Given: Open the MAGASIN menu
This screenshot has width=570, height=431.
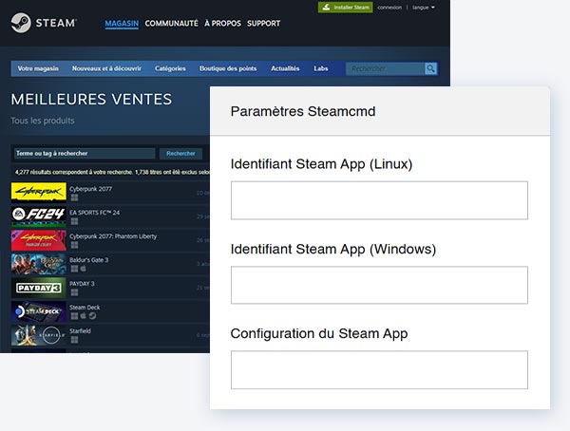Looking at the screenshot, I should [122, 23].
